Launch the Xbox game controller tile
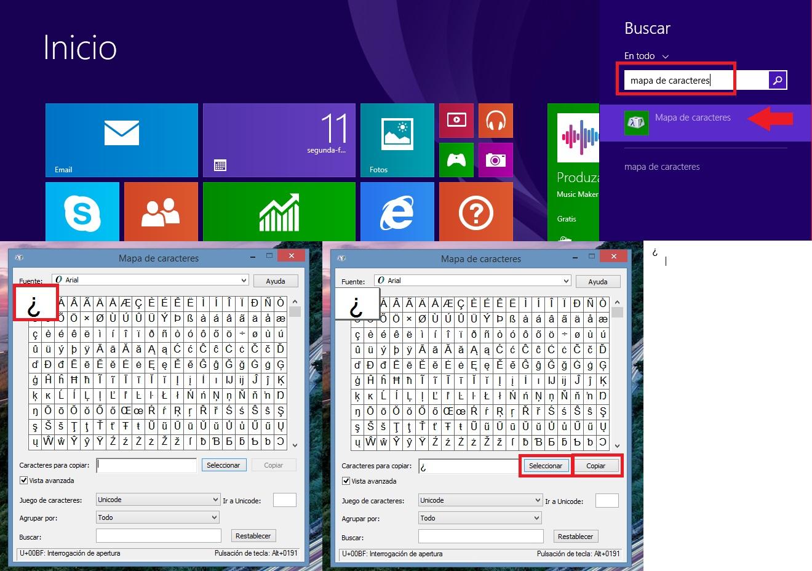Screen dimensions: 812x571 (456, 160)
